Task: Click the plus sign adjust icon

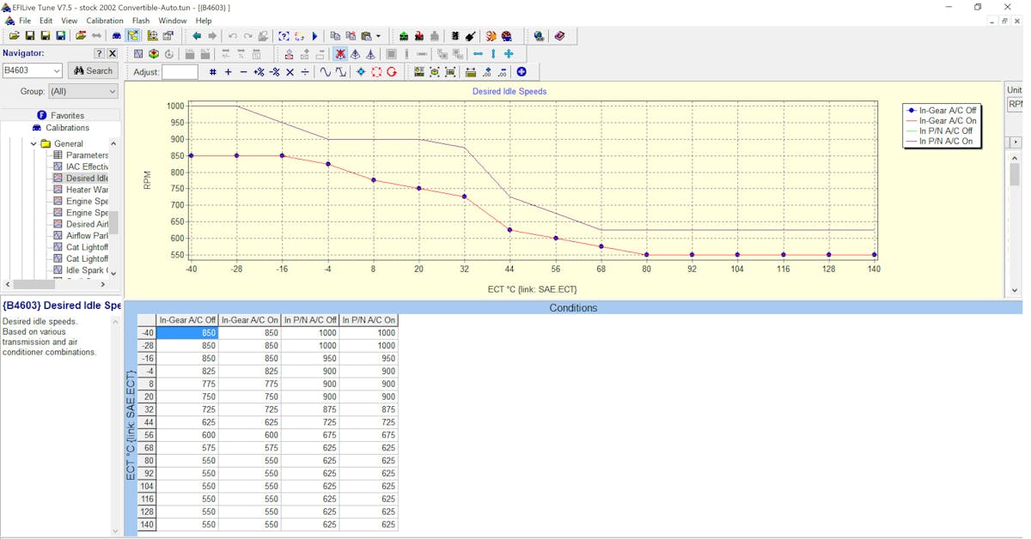Action: [x=229, y=72]
